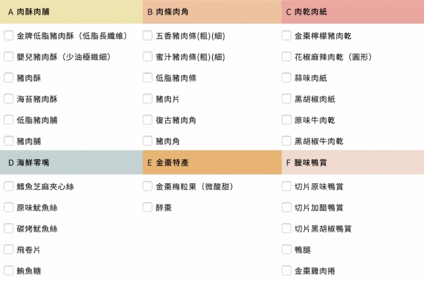Tick the 醉棗 checkbox

point(148,207)
